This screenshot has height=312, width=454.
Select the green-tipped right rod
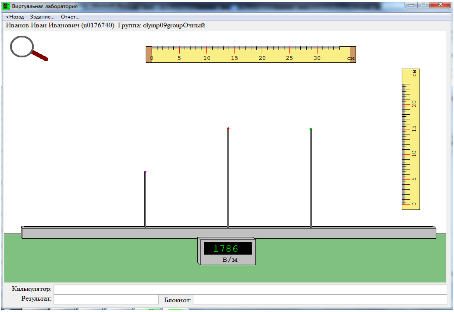pyautogui.click(x=311, y=178)
